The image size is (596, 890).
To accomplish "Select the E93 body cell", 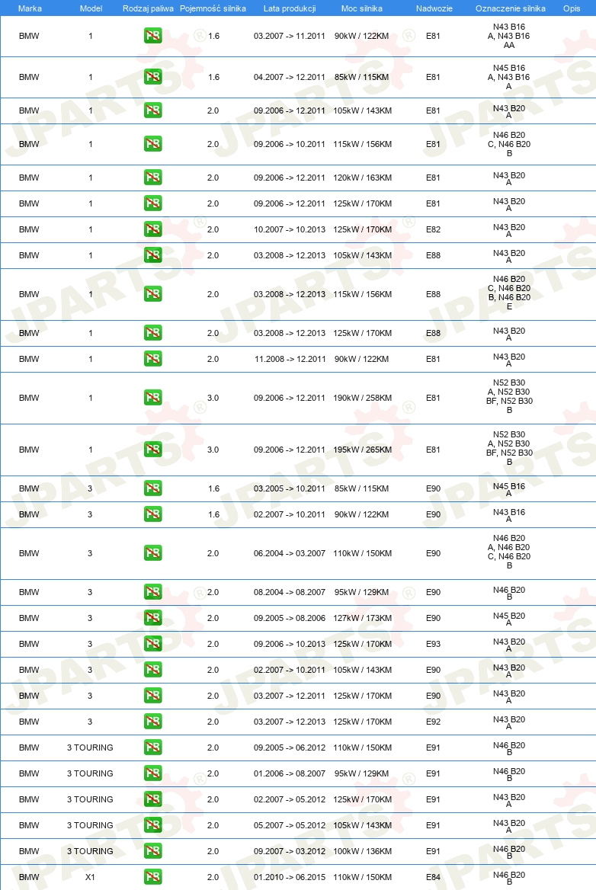I will click(x=433, y=644).
